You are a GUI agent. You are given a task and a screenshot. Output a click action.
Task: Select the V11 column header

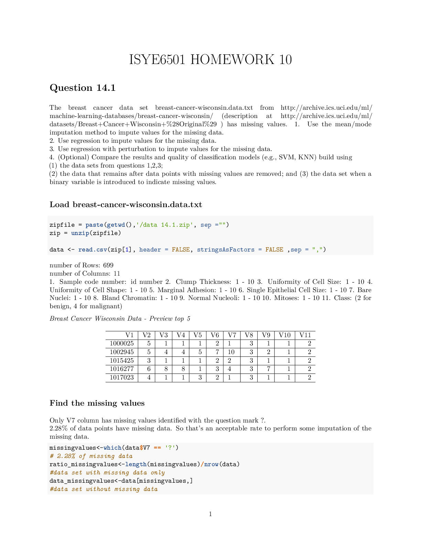click(x=305, y=335)
